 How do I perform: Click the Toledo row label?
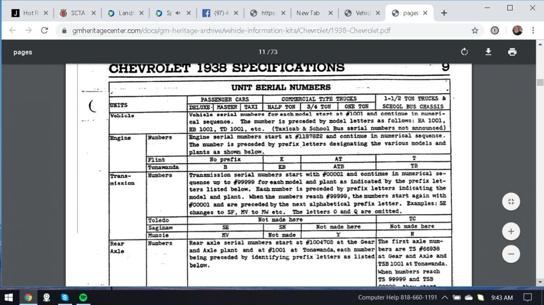click(x=158, y=220)
